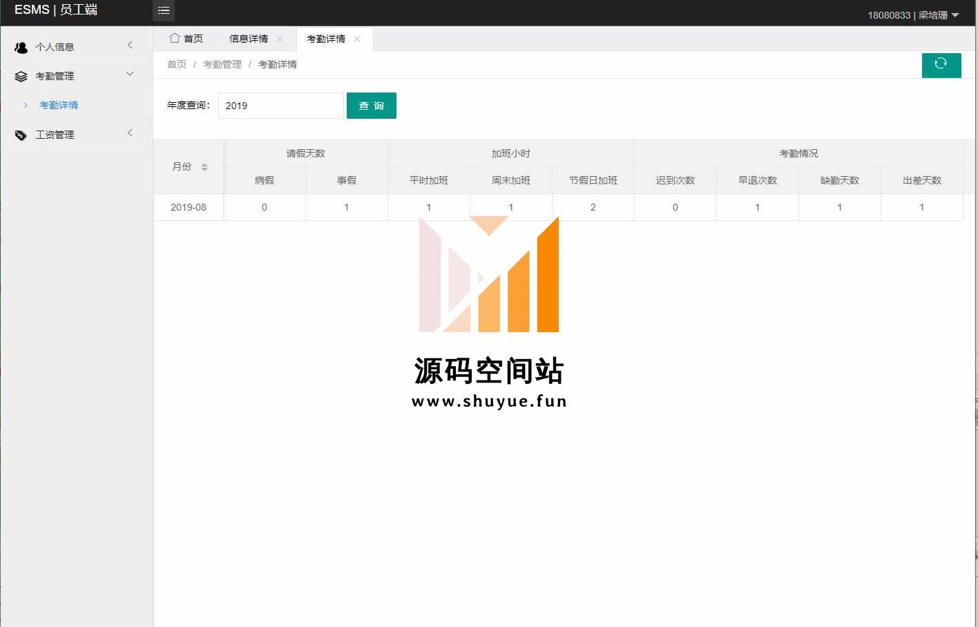Click the 加班小时 group header
Image resolution: width=978 pixels, height=627 pixels.
point(511,153)
